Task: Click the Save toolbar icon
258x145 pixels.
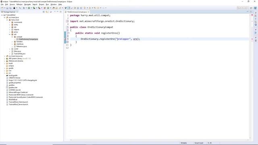Action: [x=7, y=8]
